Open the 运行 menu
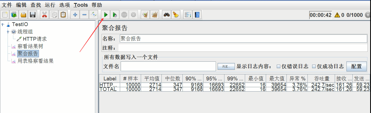The image size is (371, 113). pos(50,5)
